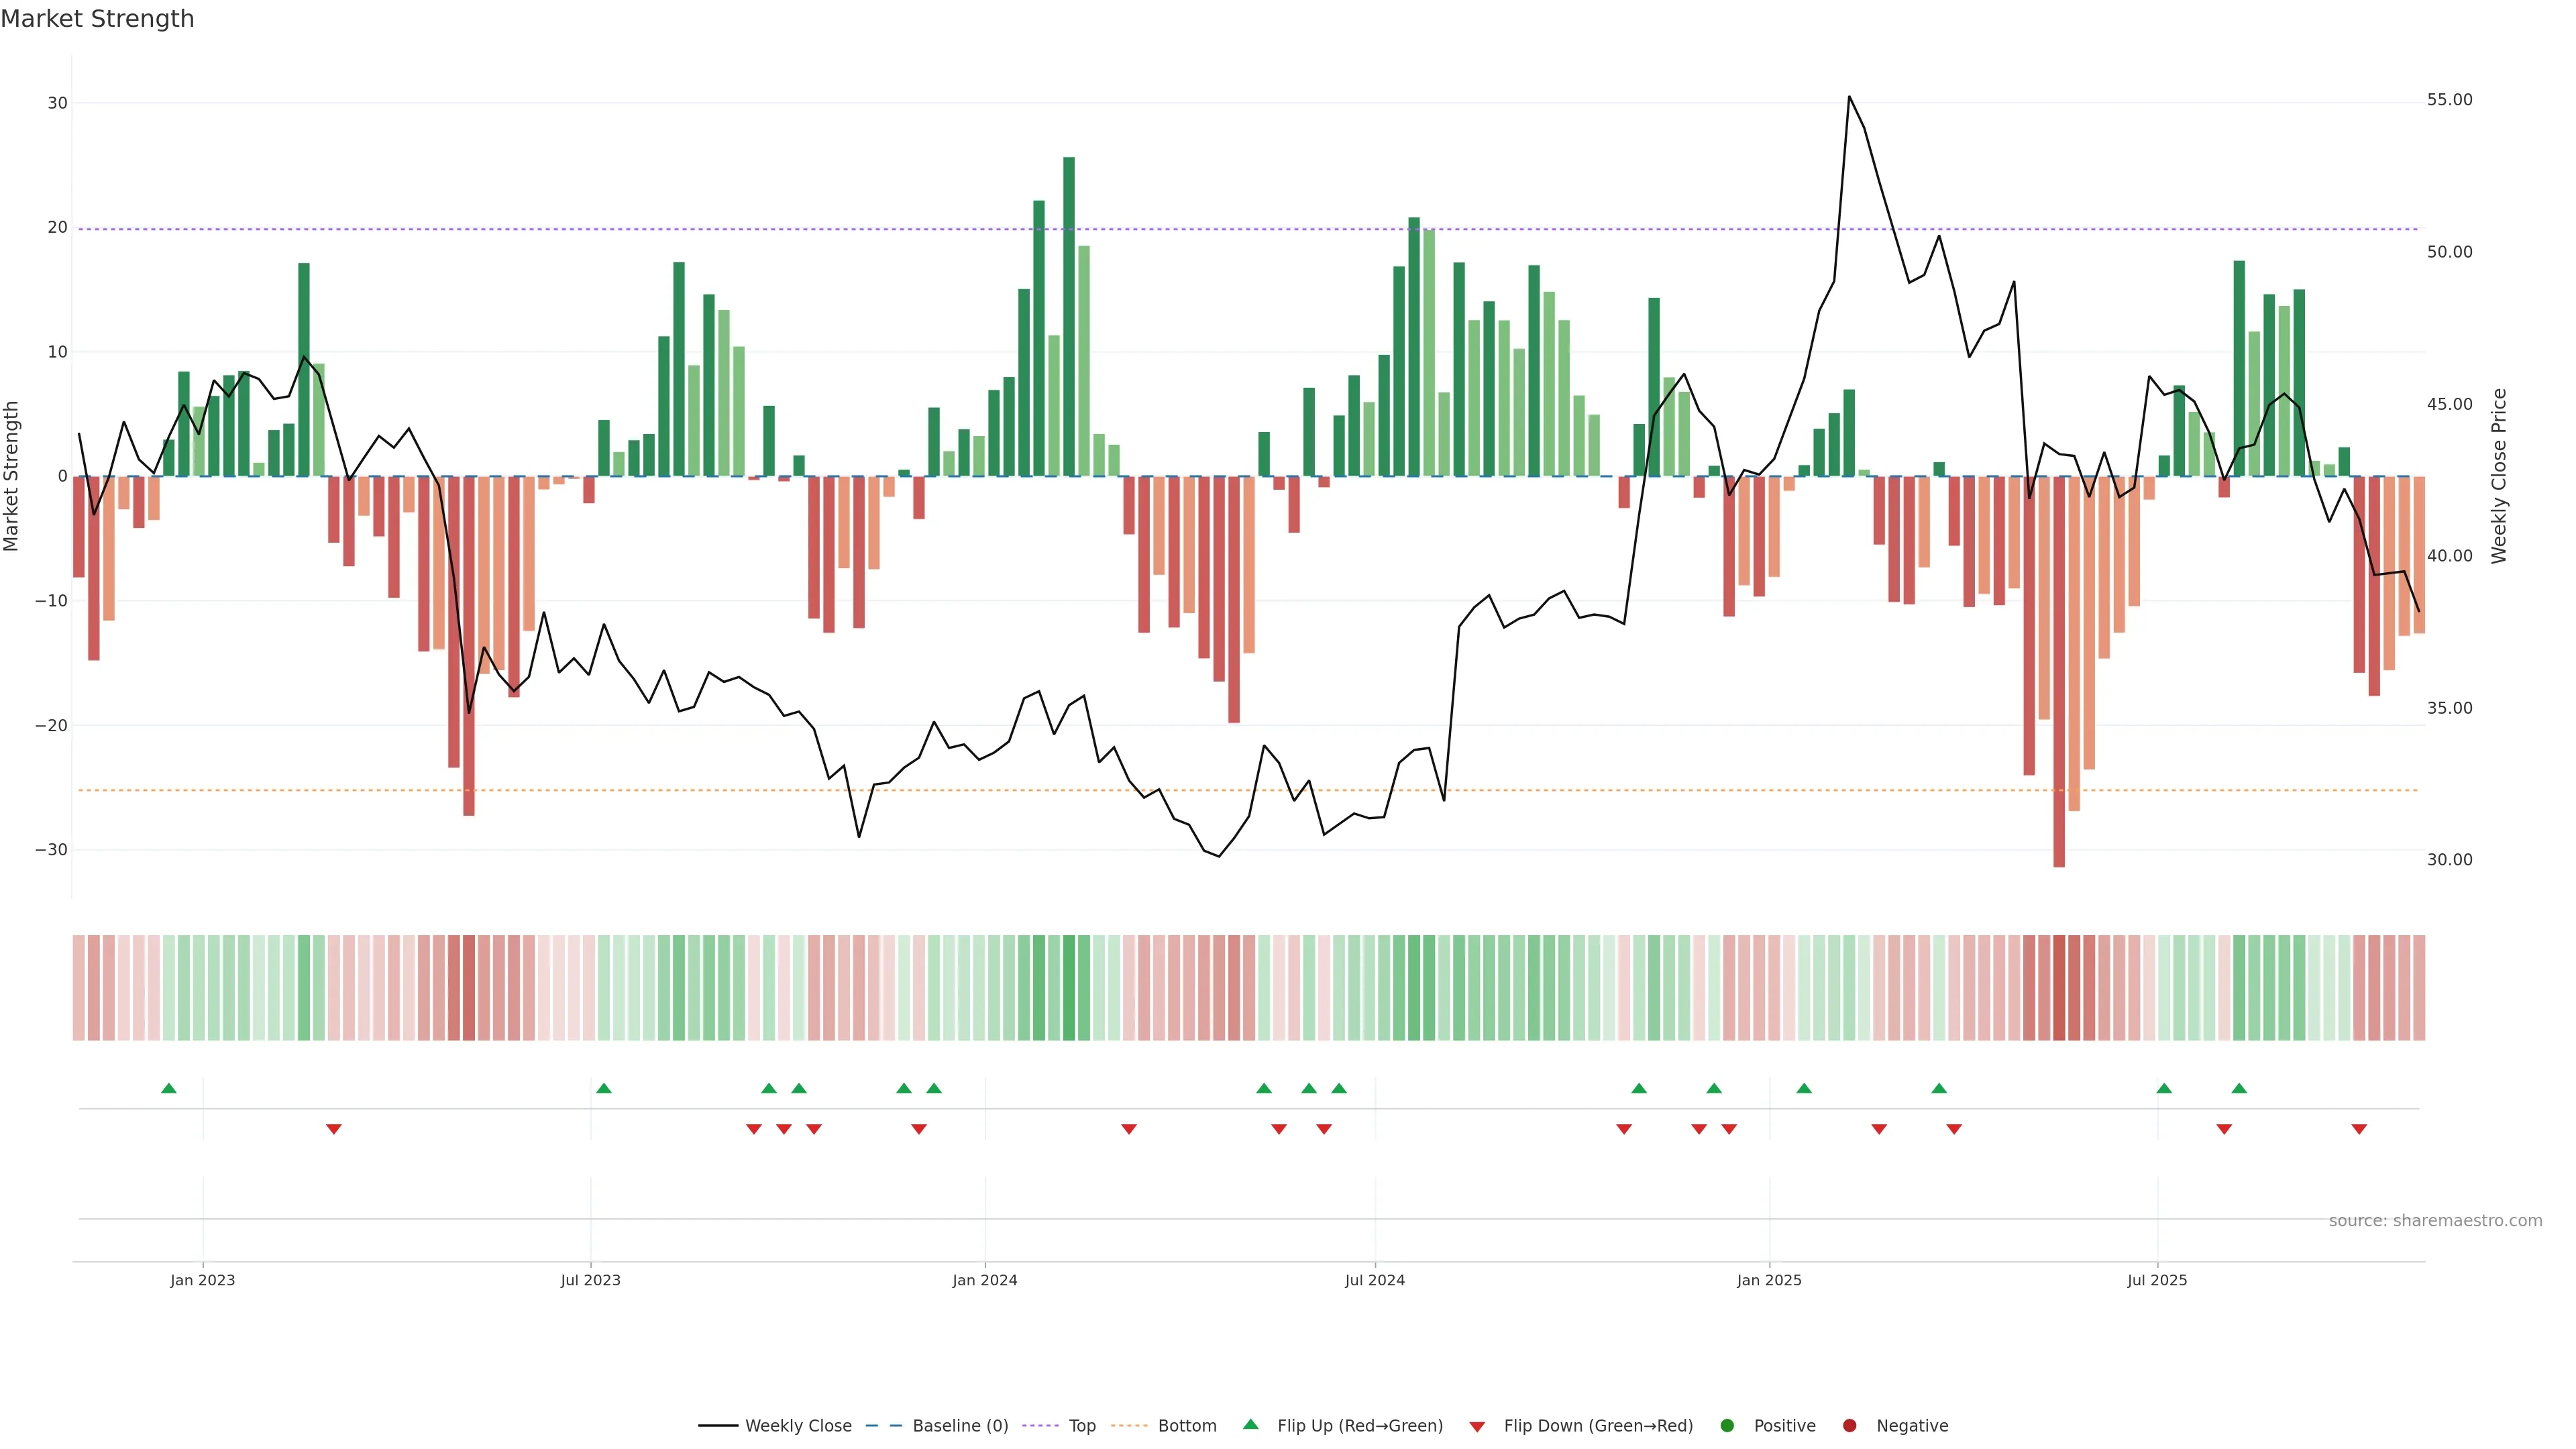2576x1449 pixels.
Task: Click the leftmost green flip-up triangle marker
Action: 169,1088
